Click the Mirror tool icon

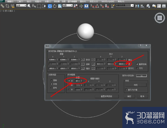pos(137,6)
